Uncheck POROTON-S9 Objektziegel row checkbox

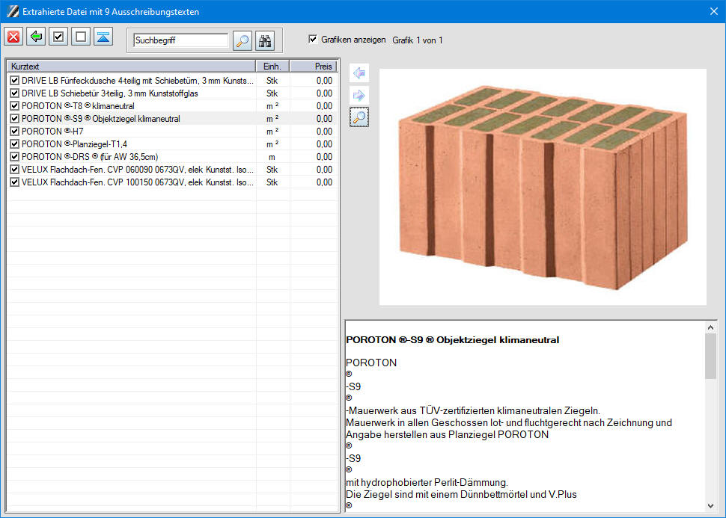14,119
